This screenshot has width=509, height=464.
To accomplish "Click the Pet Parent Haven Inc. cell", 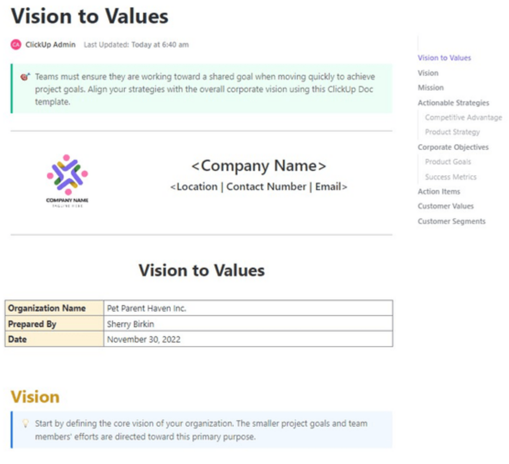I will [x=248, y=308].
